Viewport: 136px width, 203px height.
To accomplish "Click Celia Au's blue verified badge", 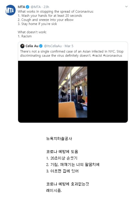I will [x=41, y=46].
